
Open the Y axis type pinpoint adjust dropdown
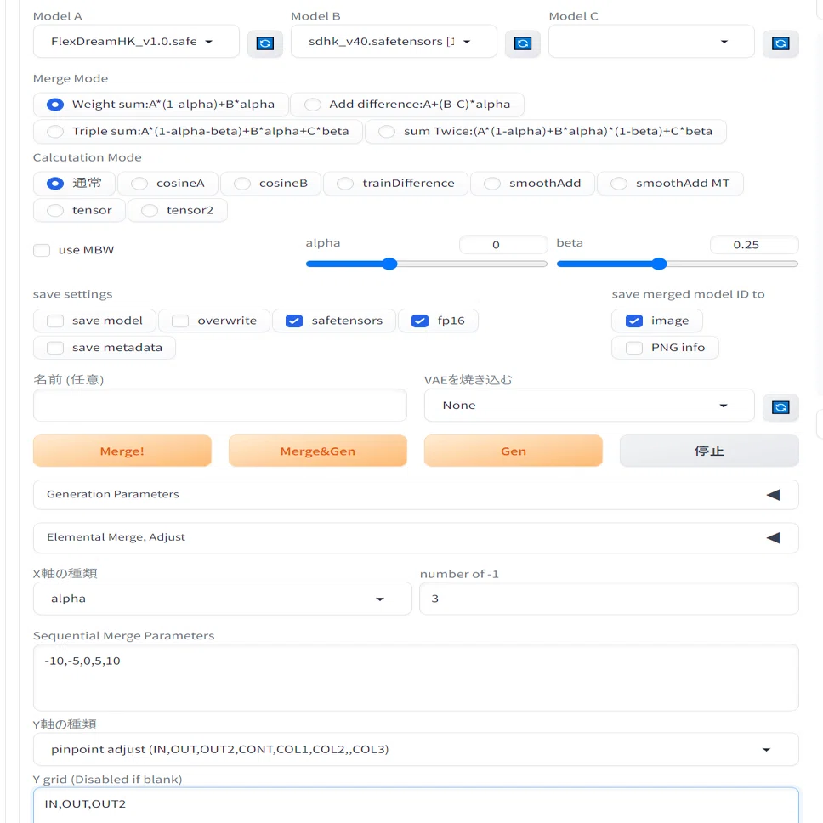pyautogui.click(x=415, y=749)
